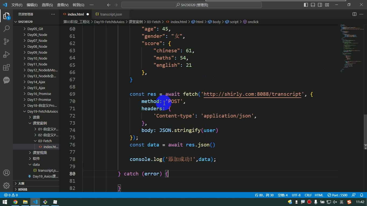Open the Accounts icon
This screenshot has height=206, width=367.
pos(6,173)
